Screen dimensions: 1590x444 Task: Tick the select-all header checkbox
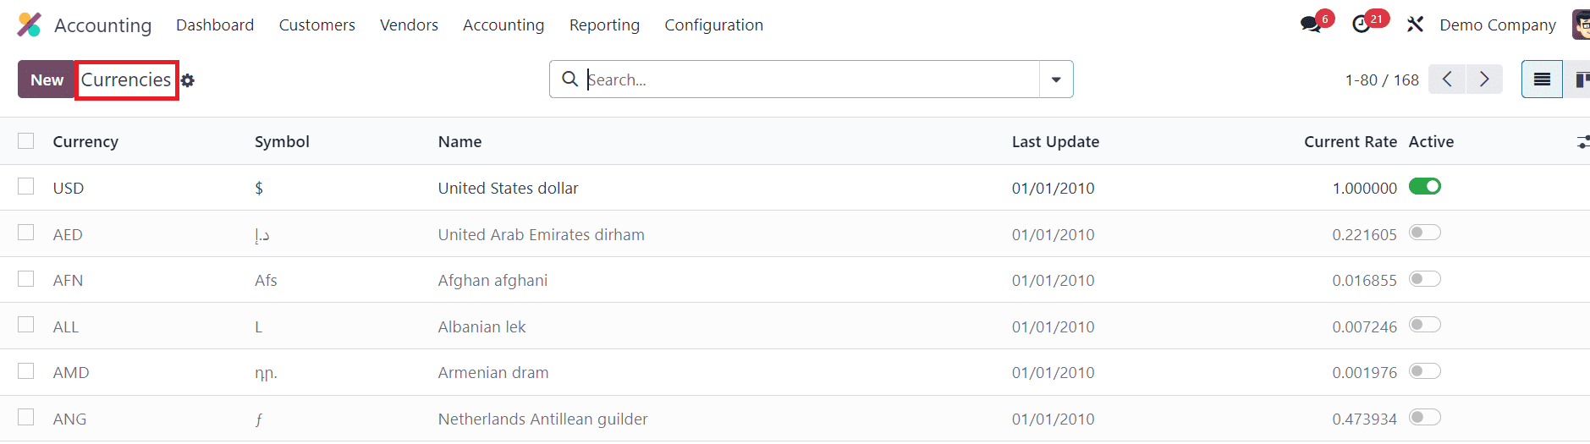coord(26,141)
